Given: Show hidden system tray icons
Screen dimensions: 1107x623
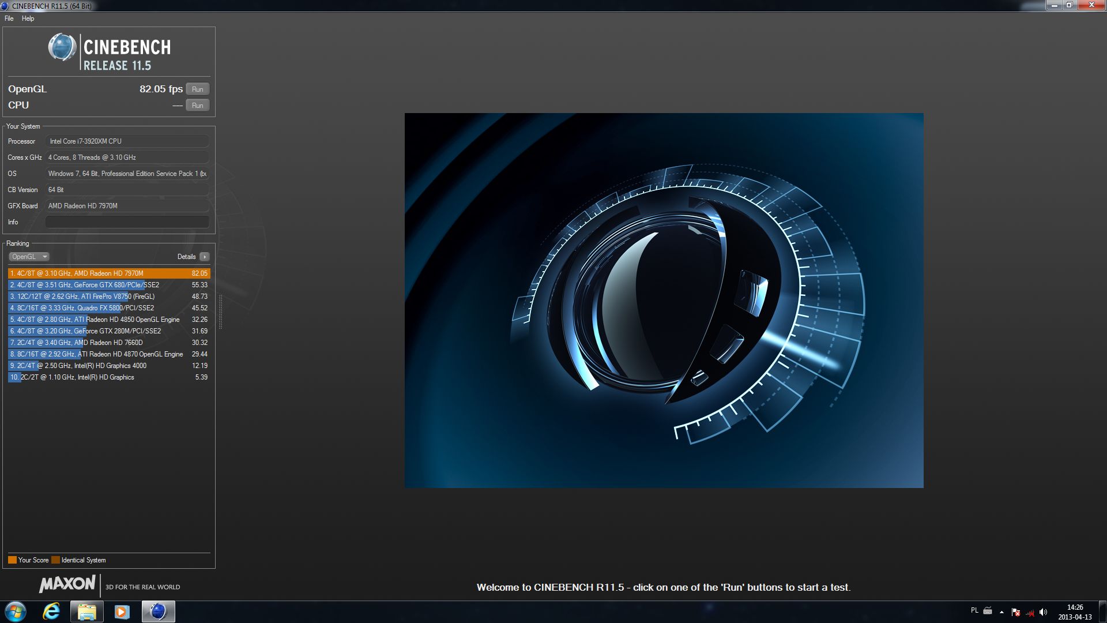Looking at the screenshot, I should pos(1001,612).
